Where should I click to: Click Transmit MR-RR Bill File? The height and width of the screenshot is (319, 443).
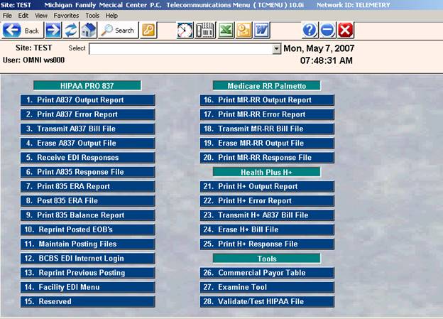click(x=266, y=129)
